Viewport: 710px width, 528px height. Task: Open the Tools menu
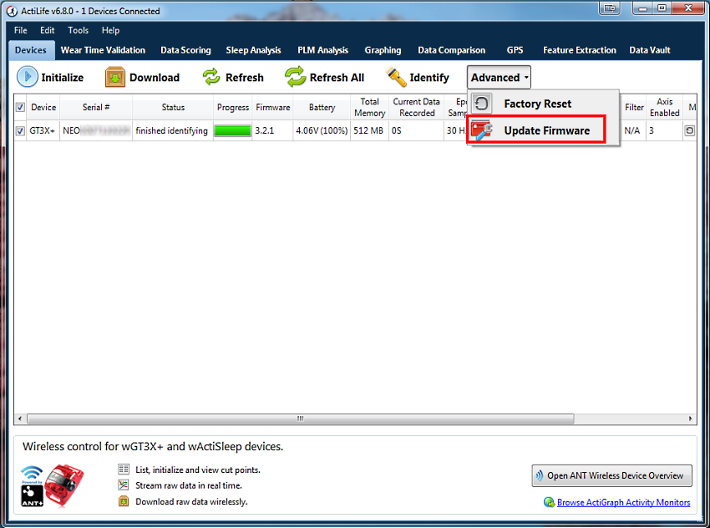point(78,30)
